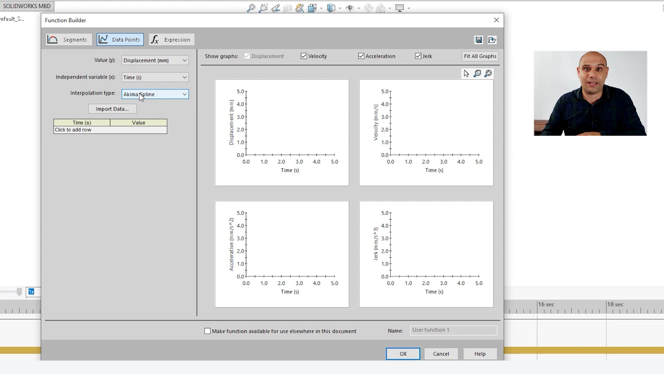
Task: Save the user function
Action: point(479,39)
